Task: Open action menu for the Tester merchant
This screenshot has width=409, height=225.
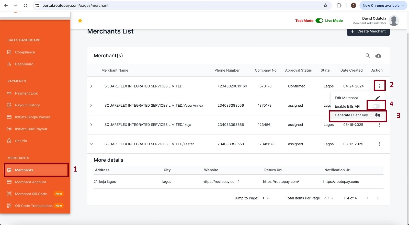Action: [x=379, y=144]
